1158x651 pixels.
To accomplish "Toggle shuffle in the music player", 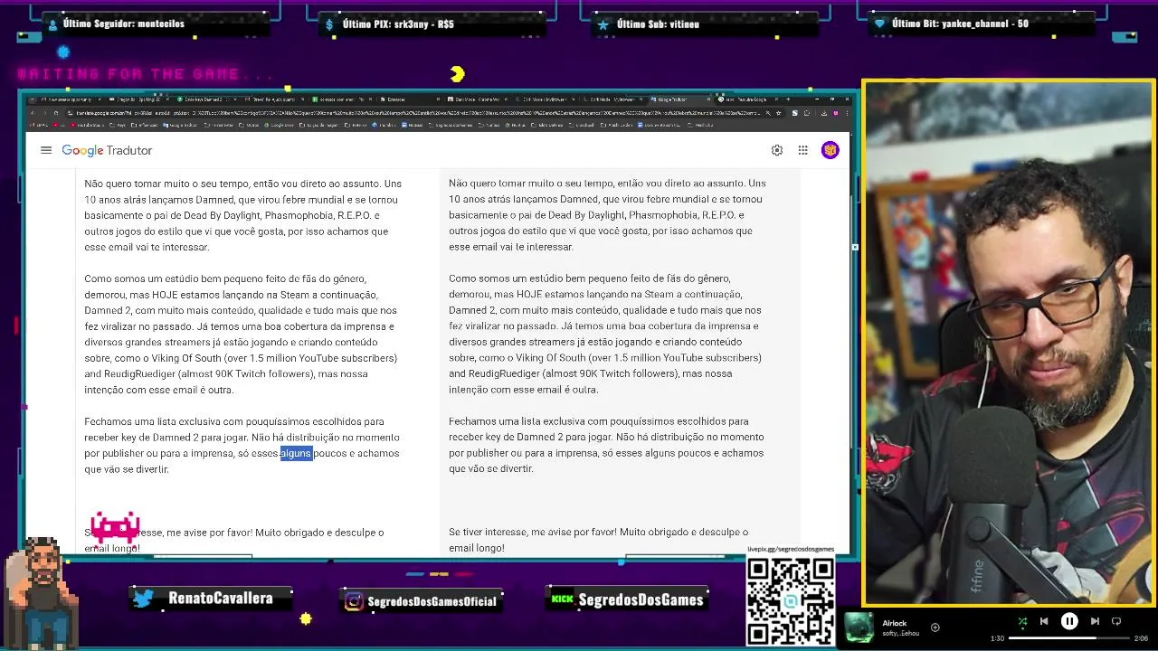I will (1022, 621).
